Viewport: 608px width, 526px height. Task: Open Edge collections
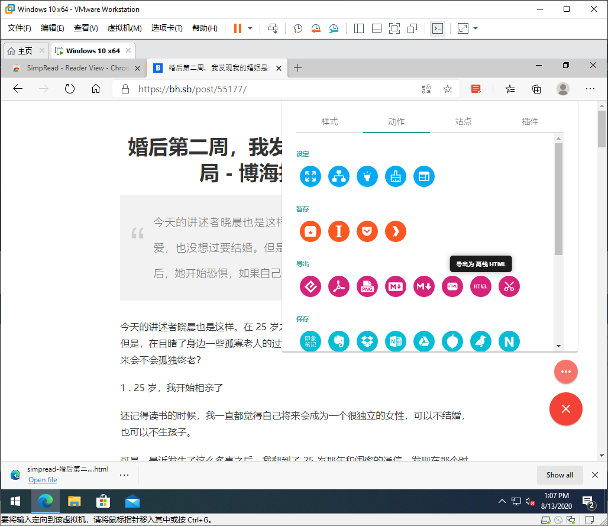536,89
